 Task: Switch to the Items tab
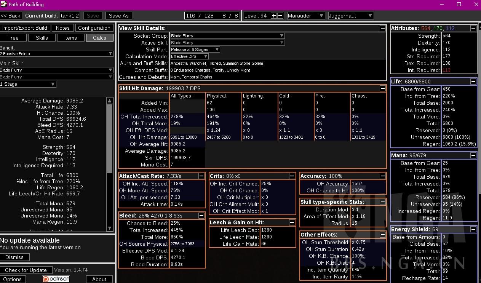click(70, 38)
